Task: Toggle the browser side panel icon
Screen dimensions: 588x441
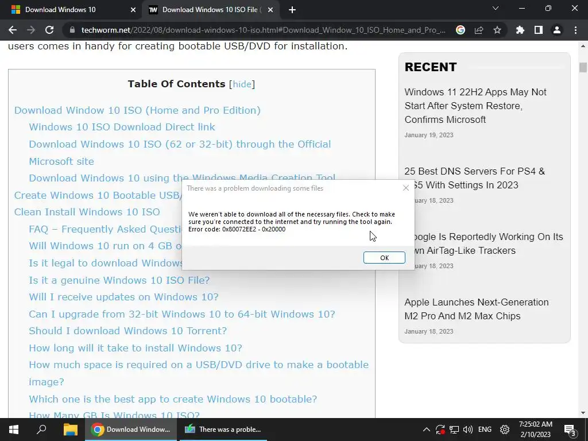Action: pyautogui.click(x=539, y=30)
